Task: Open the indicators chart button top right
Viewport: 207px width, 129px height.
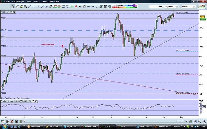Action: 201,6
